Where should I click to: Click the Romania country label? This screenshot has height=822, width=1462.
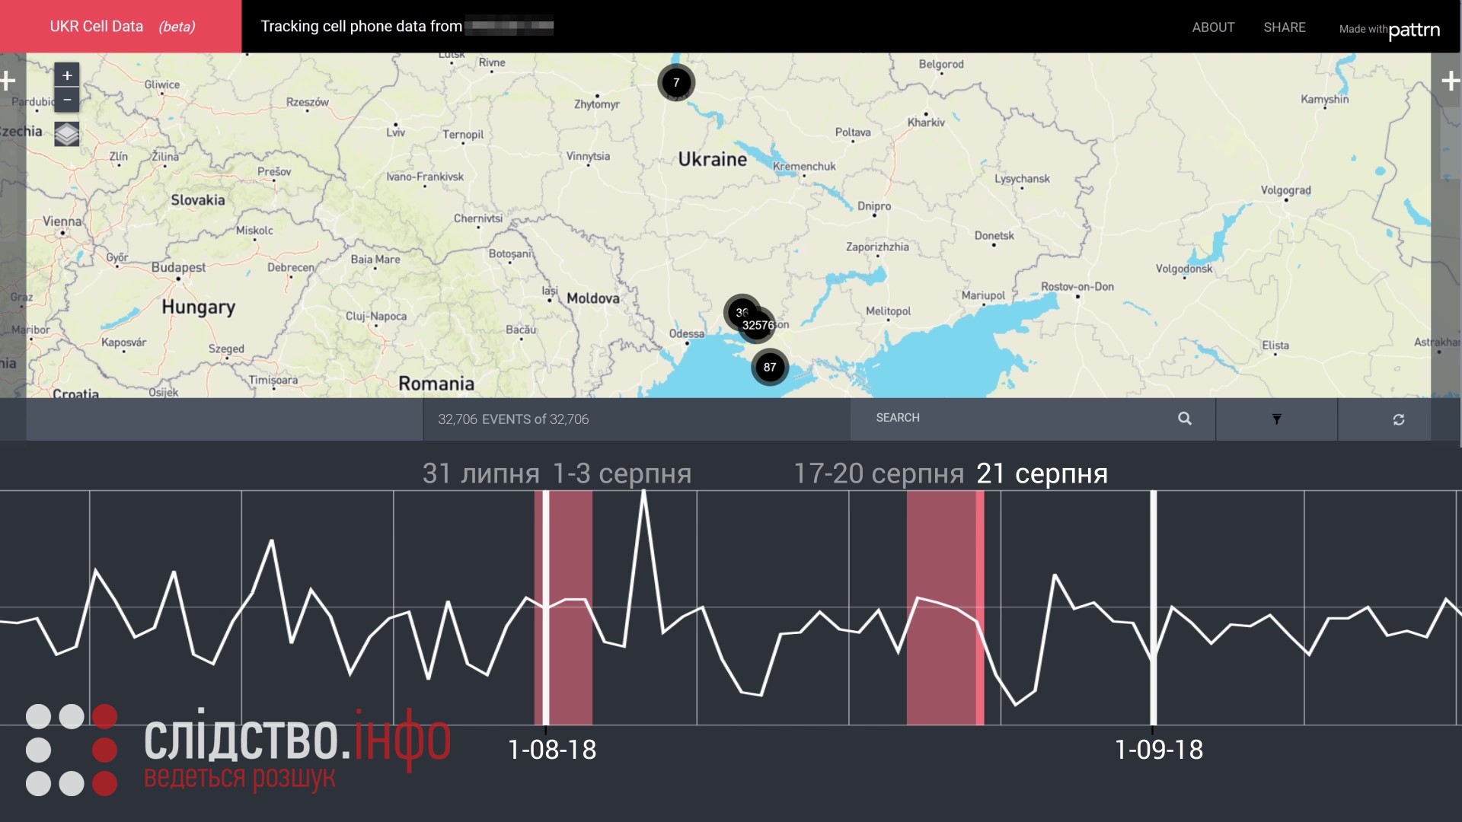[436, 383]
